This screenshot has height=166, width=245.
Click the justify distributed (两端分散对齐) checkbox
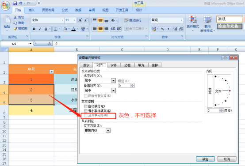pyautogui.click(x=86, y=96)
